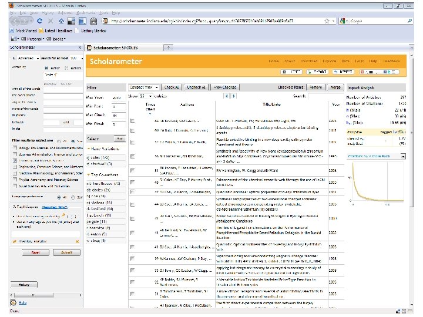The image size is (423, 317).
Task: Click the History button in sidebar
Action: 24,285
